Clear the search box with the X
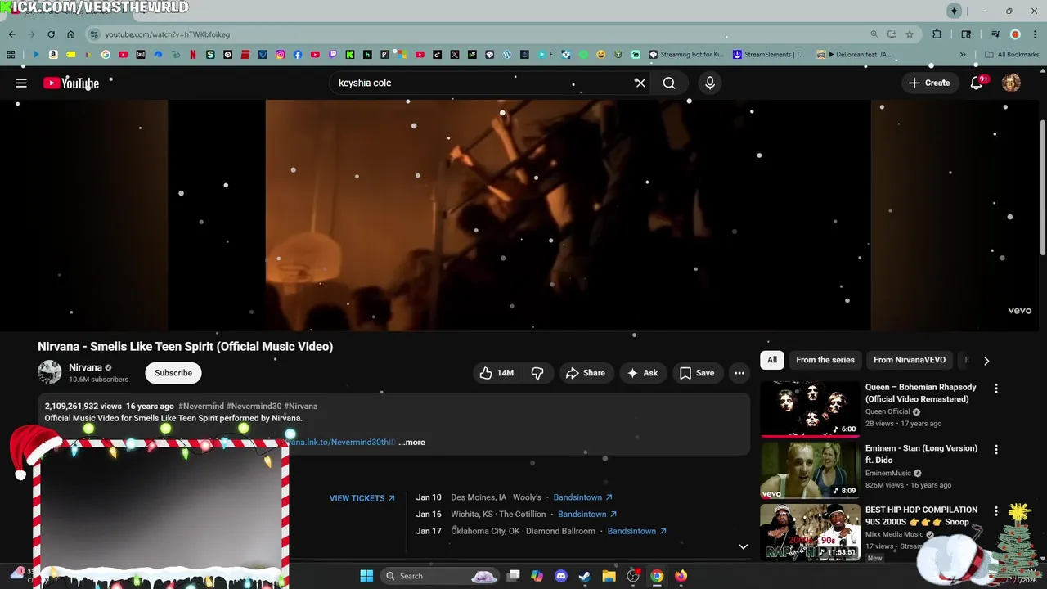Viewport: 1047px width, 589px height. tap(640, 83)
